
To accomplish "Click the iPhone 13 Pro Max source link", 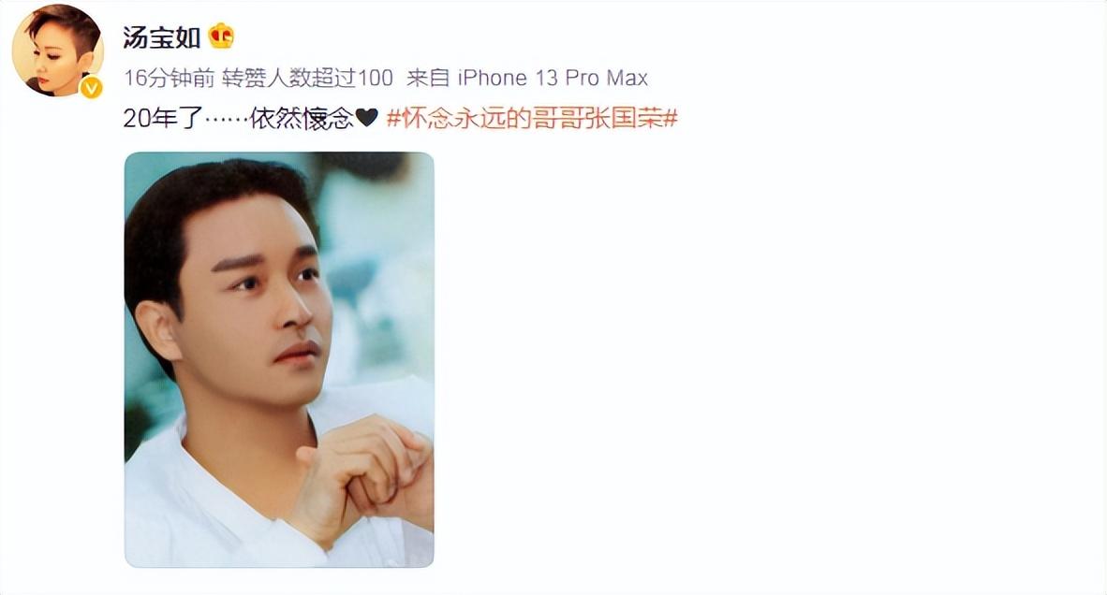I will tap(552, 78).
